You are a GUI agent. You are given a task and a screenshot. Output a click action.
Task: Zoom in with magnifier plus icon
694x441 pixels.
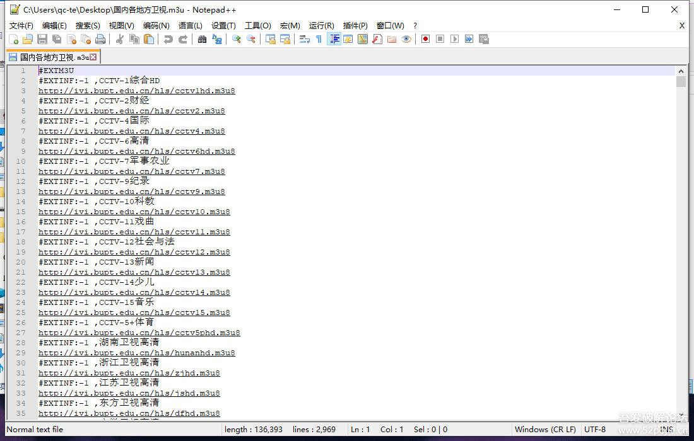click(x=237, y=39)
